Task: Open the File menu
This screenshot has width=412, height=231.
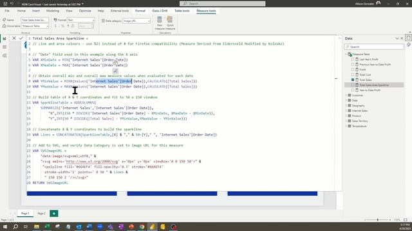Action: click(7, 11)
